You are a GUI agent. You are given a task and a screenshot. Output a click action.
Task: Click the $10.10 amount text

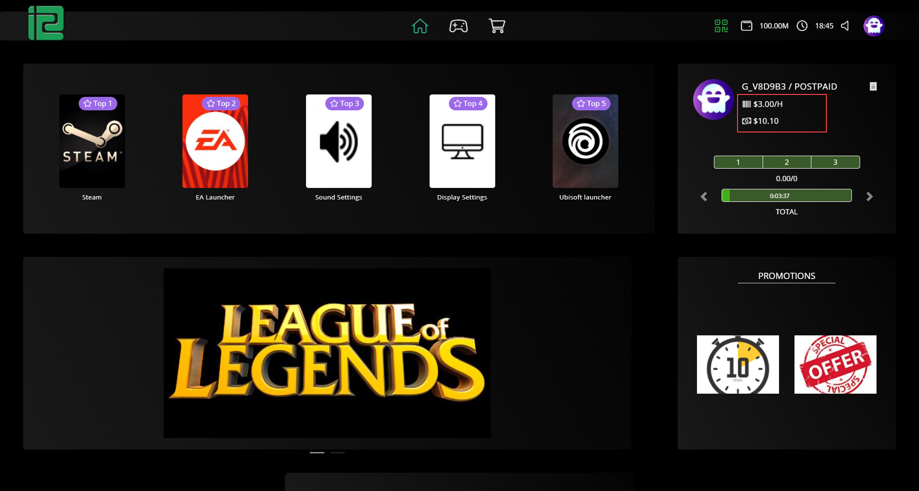[766, 121]
